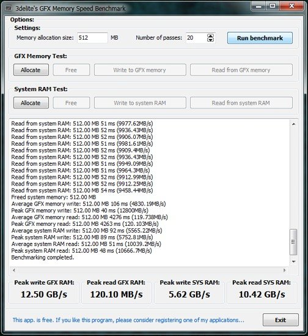Click the log's vertical scroll up arrow
The width and height of the screenshot is (308, 336).
coord(294,124)
